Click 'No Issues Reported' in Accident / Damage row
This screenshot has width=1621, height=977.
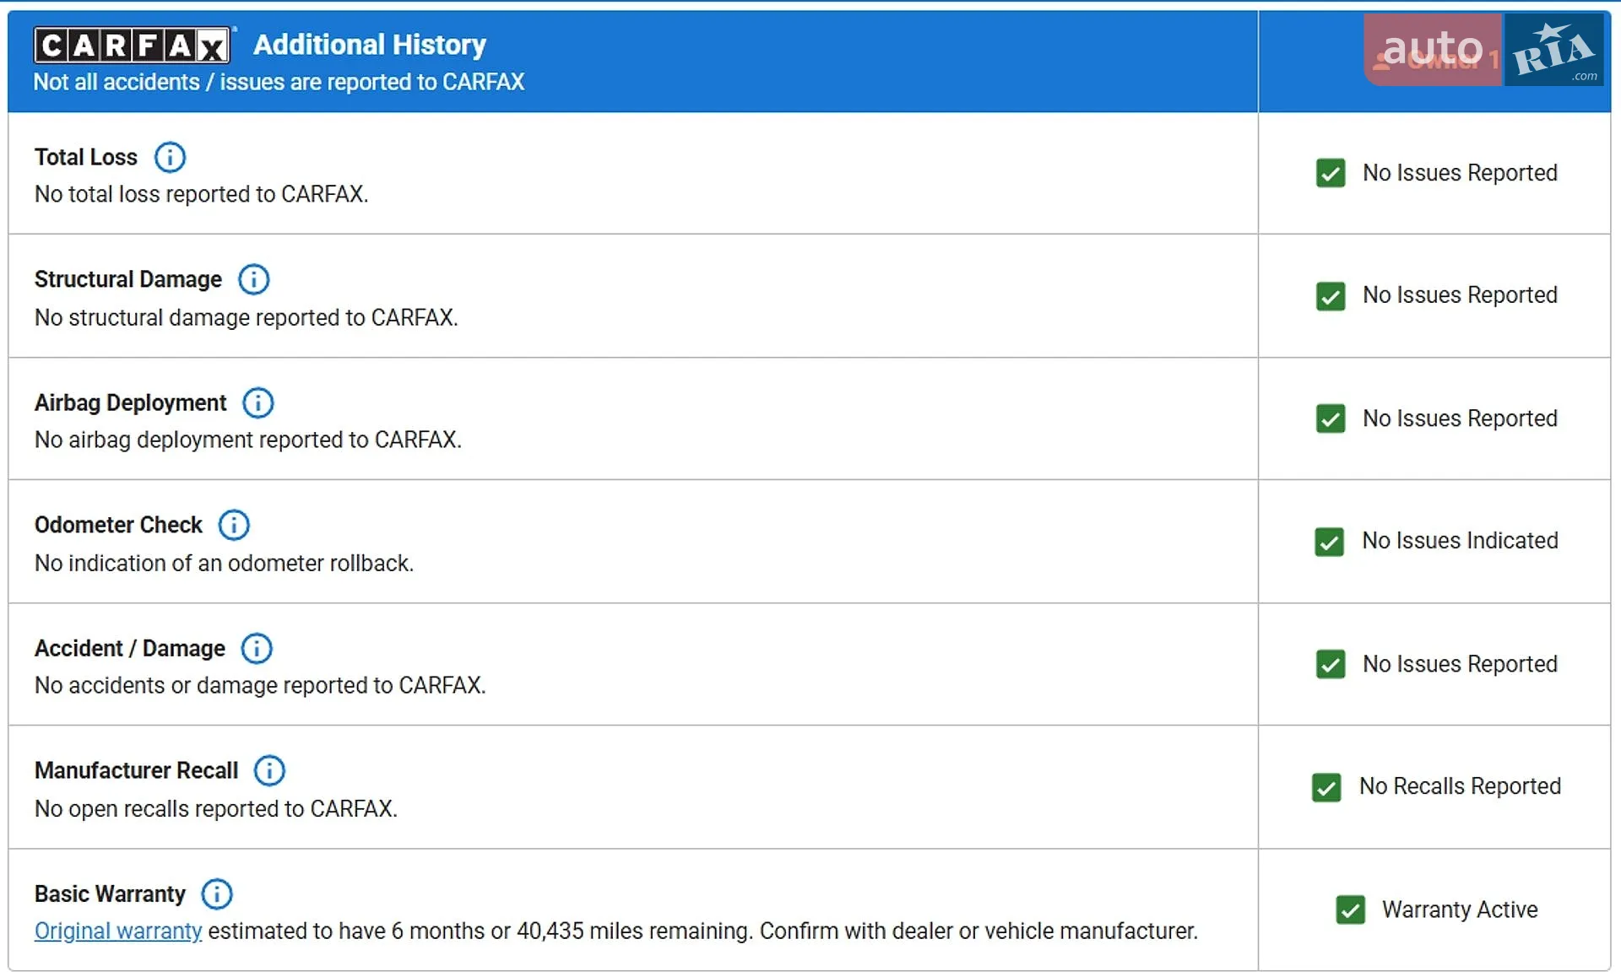point(1460,664)
